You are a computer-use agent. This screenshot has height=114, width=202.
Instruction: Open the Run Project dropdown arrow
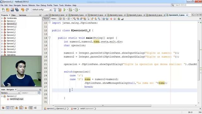tap(67, 10)
